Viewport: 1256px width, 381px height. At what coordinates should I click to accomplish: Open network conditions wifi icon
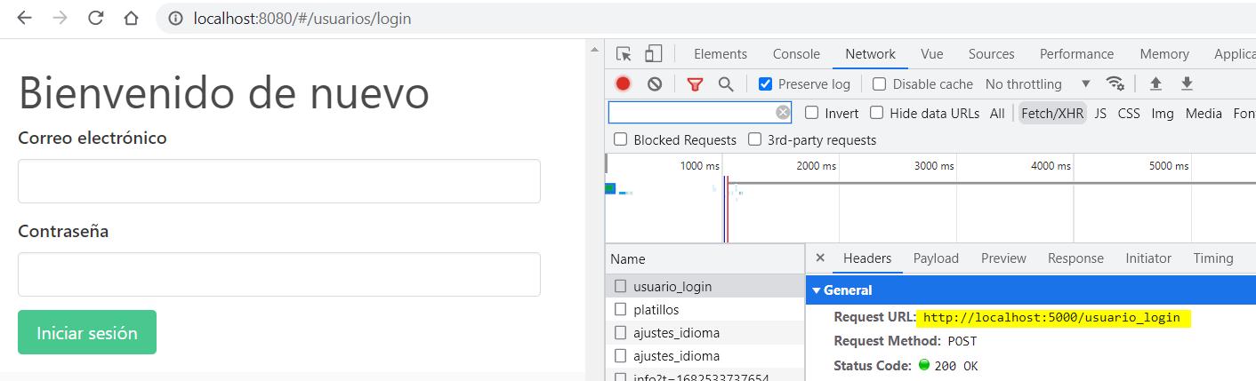(x=1115, y=83)
